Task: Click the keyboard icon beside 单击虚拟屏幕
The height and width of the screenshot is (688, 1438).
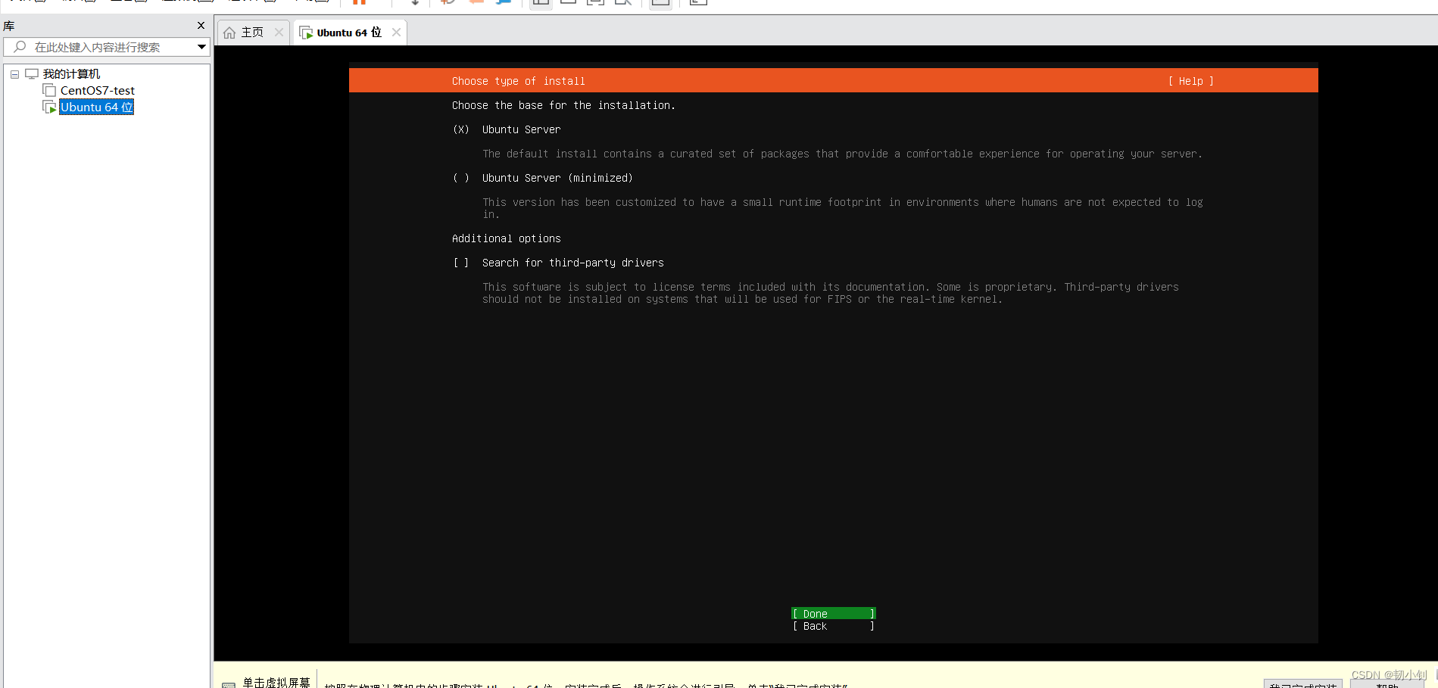Action: point(229,682)
